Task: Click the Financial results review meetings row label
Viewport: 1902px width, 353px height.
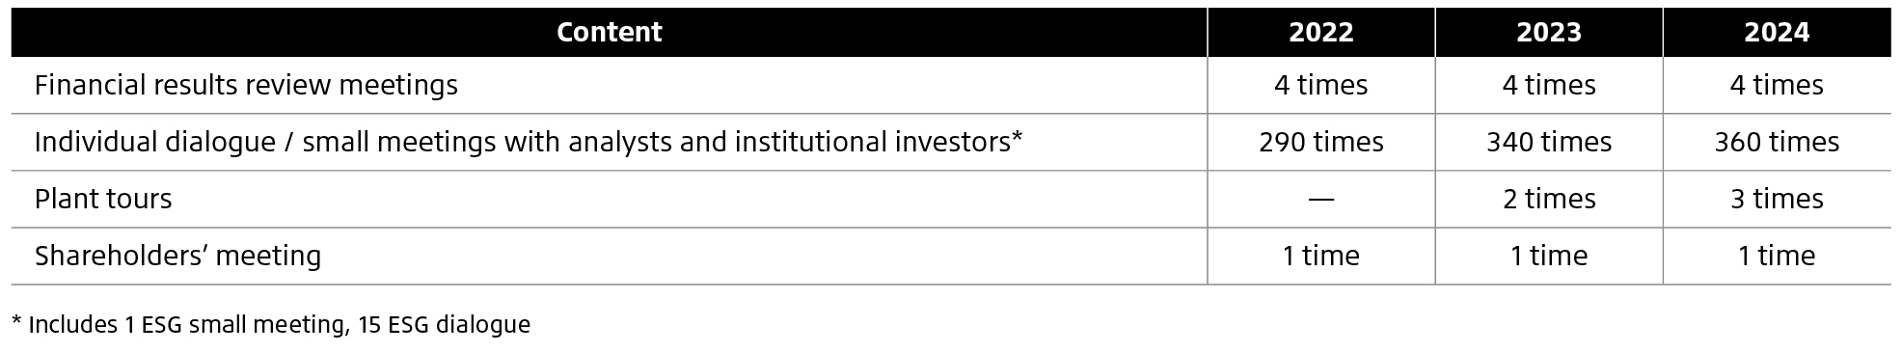Action: click(246, 86)
